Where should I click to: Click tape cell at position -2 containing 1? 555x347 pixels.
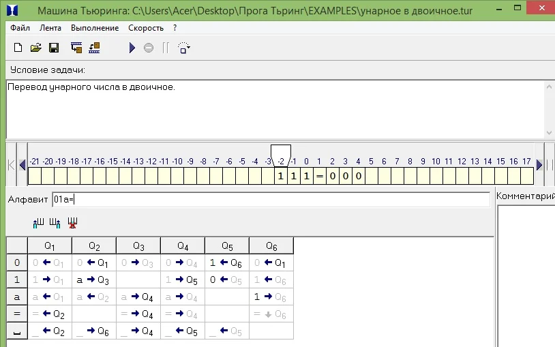click(x=281, y=176)
